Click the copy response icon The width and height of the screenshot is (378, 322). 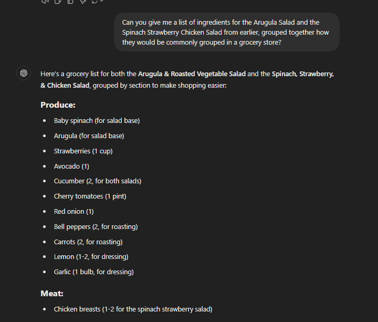click(57, 1)
